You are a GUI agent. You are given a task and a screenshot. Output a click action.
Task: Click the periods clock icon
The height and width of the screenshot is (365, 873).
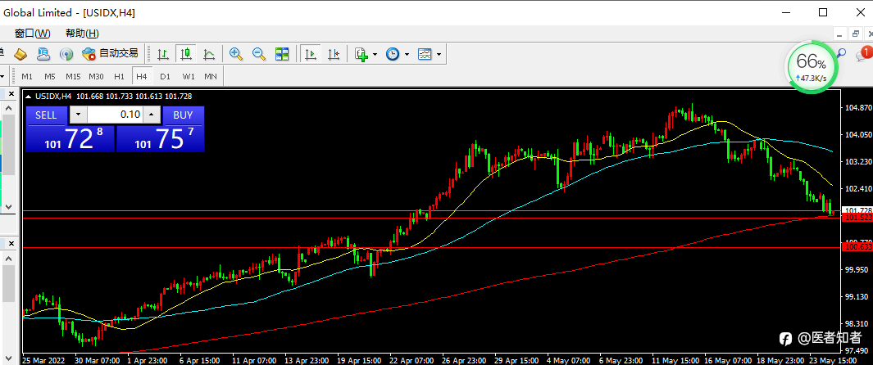(x=393, y=54)
